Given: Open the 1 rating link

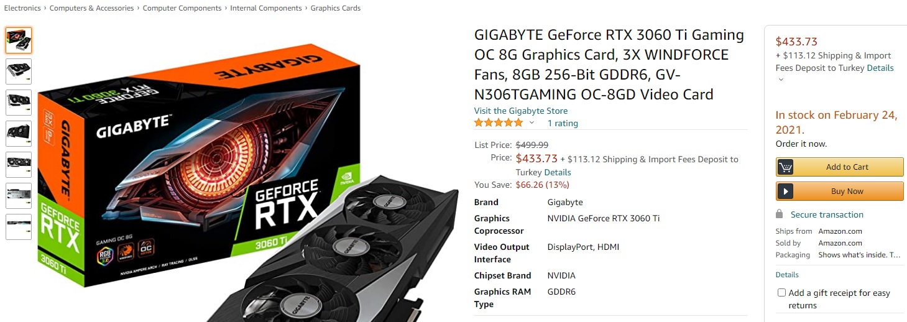Looking at the screenshot, I should tap(563, 123).
